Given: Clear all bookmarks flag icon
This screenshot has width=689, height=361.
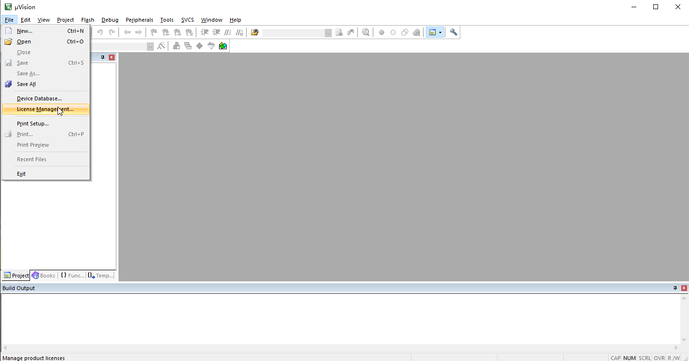Looking at the screenshot, I should 189,32.
